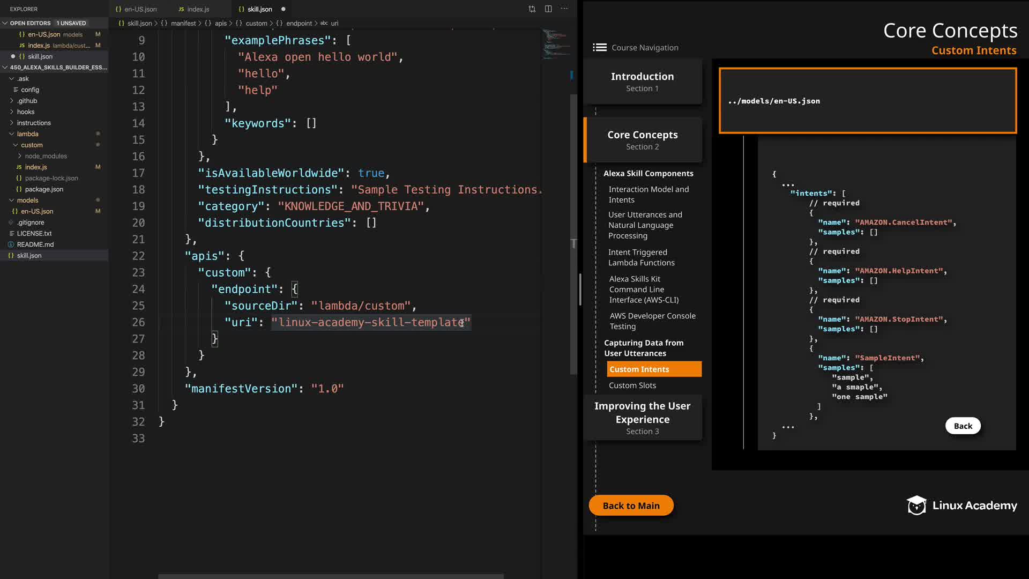Viewport: 1029px width, 579px height.
Task: Click the Open Changes compare icon
Action: click(x=532, y=9)
